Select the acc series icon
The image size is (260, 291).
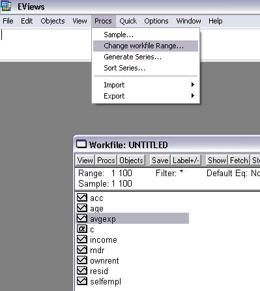coord(82,198)
